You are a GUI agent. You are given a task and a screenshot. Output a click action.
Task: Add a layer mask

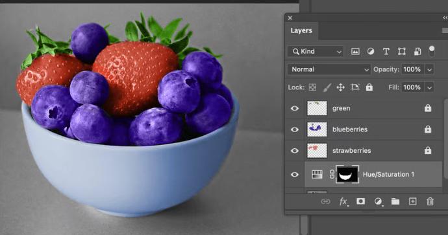tap(360, 201)
